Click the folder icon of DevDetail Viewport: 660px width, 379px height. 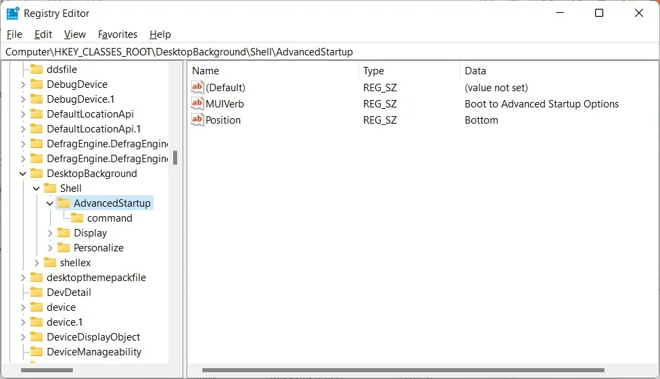pos(37,292)
